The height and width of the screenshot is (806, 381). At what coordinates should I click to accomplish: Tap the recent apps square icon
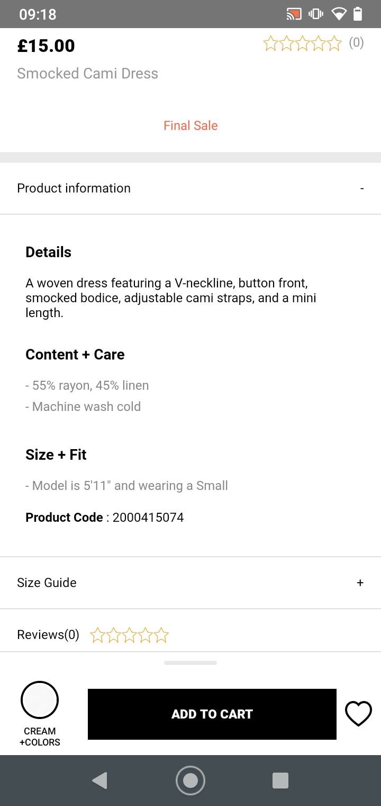280,781
